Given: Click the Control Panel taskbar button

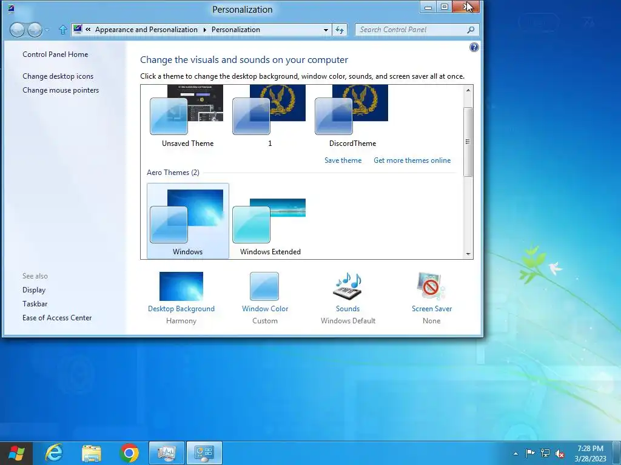Looking at the screenshot, I should (x=204, y=453).
